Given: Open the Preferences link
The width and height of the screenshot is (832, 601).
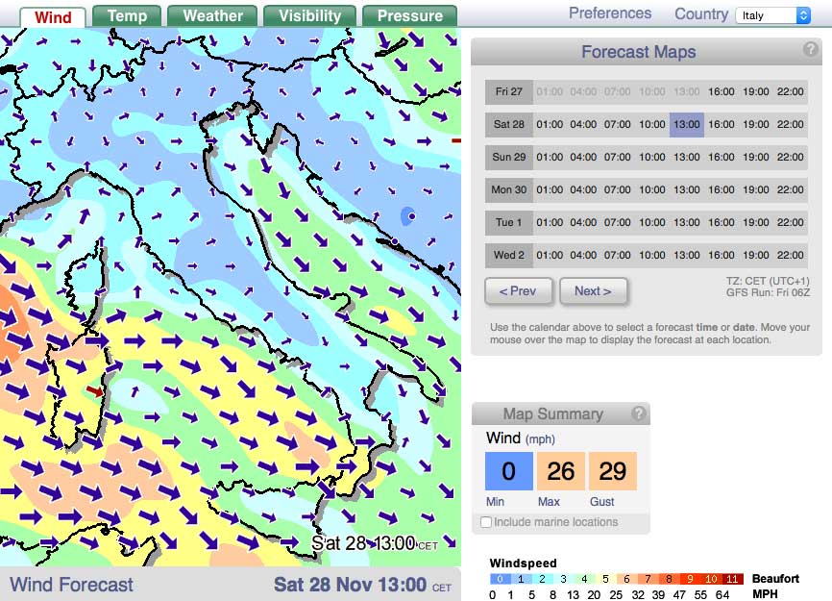Looking at the screenshot, I should click(610, 13).
